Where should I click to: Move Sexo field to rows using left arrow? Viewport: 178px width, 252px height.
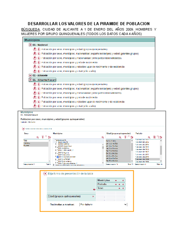point(123,188)
